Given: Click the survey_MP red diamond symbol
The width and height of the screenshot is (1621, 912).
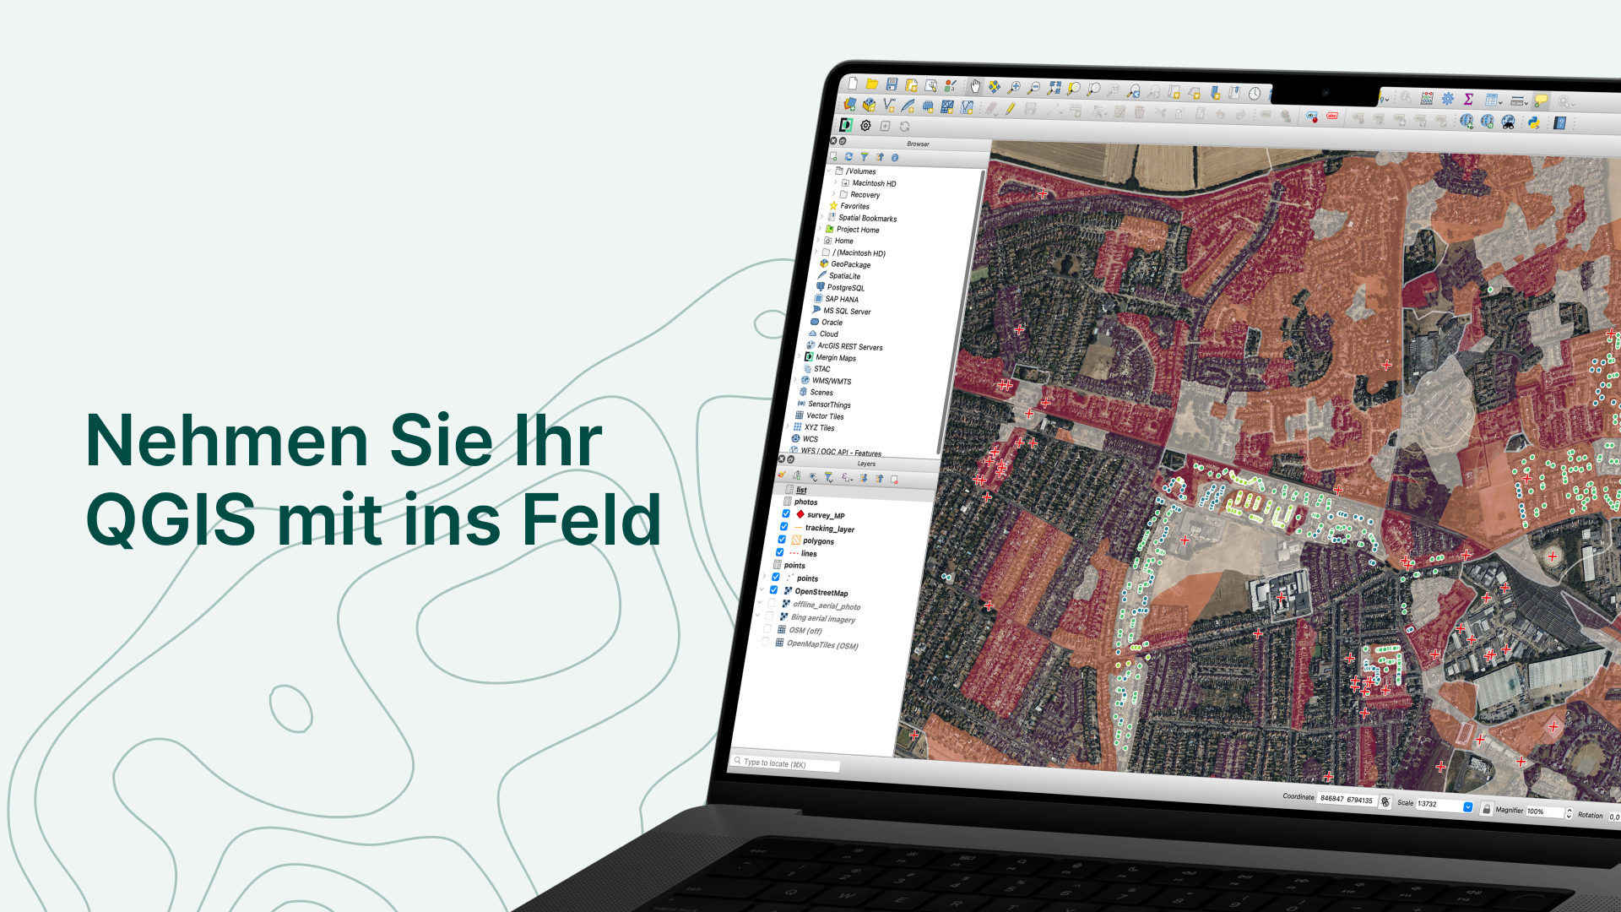Looking at the screenshot, I should [800, 514].
